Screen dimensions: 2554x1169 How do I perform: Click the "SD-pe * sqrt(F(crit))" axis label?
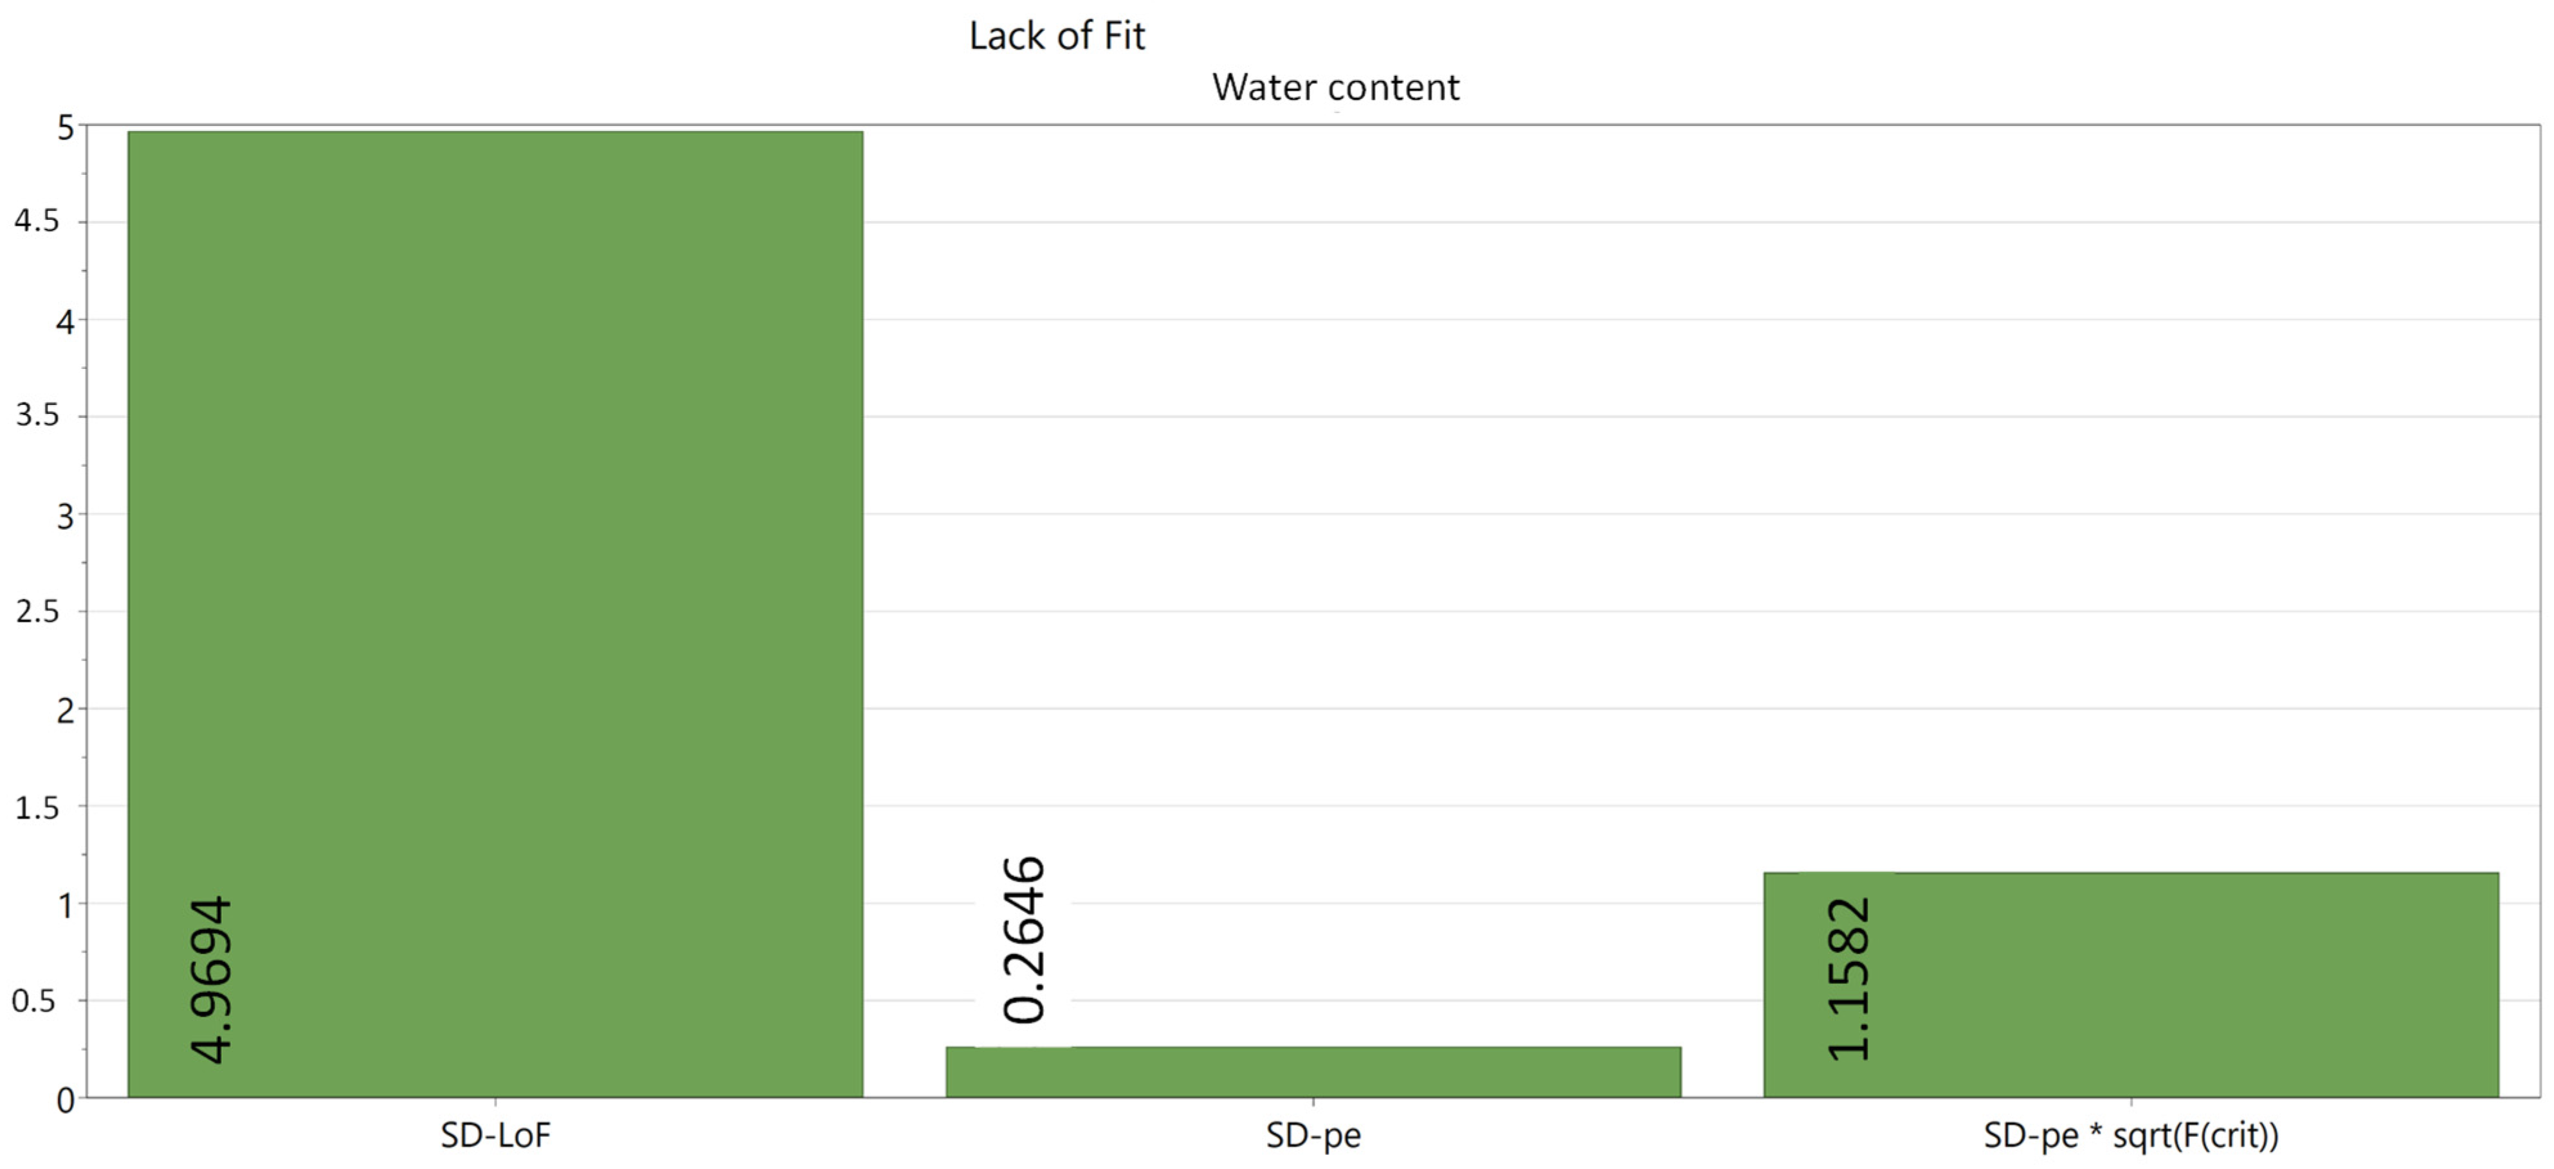2131,1136
